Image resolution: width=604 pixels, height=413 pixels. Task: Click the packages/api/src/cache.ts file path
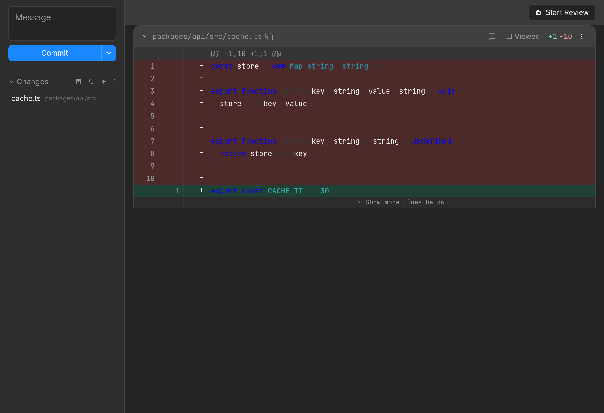[207, 36]
